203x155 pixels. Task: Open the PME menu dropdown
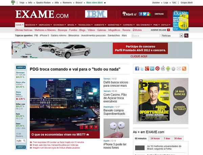[156, 25]
